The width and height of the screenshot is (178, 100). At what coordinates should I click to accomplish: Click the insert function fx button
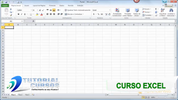click(x=33, y=21)
